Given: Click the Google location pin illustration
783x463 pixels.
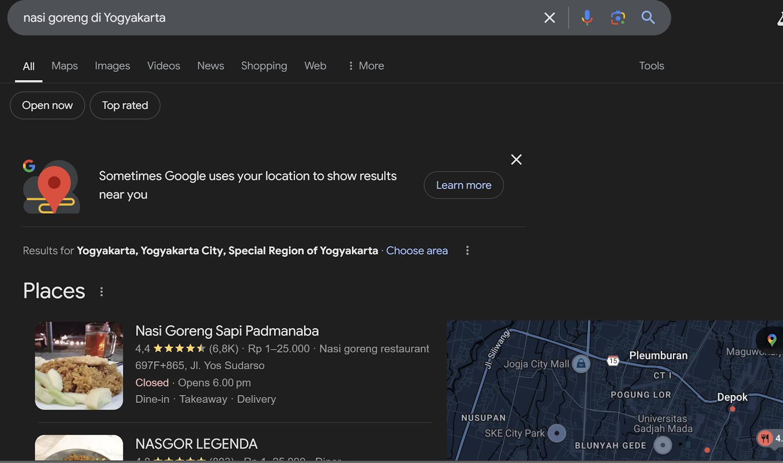Looking at the screenshot, I should [51, 187].
